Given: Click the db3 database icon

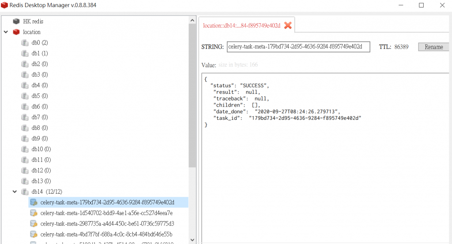Looking at the screenshot, I should 25,74.
